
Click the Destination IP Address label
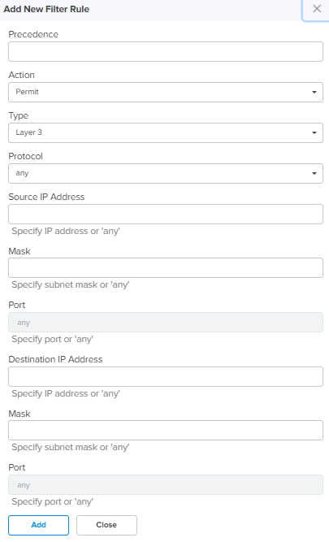click(x=55, y=359)
